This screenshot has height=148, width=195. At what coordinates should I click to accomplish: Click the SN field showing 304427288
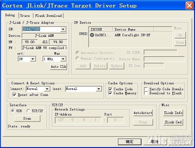[41, 29]
